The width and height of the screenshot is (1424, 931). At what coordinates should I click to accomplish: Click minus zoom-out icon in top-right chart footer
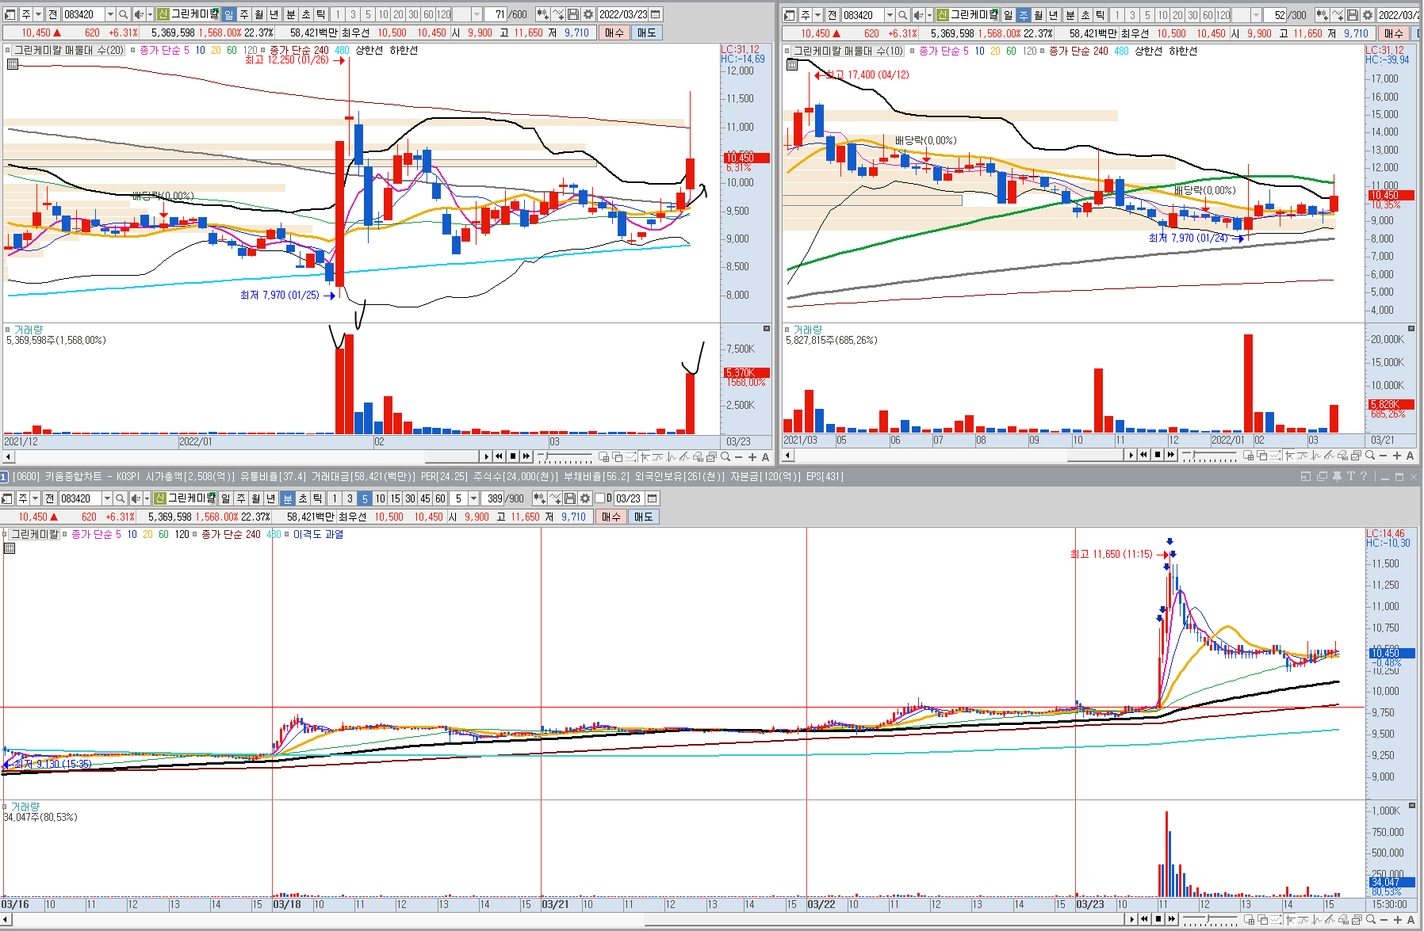coord(1384,456)
